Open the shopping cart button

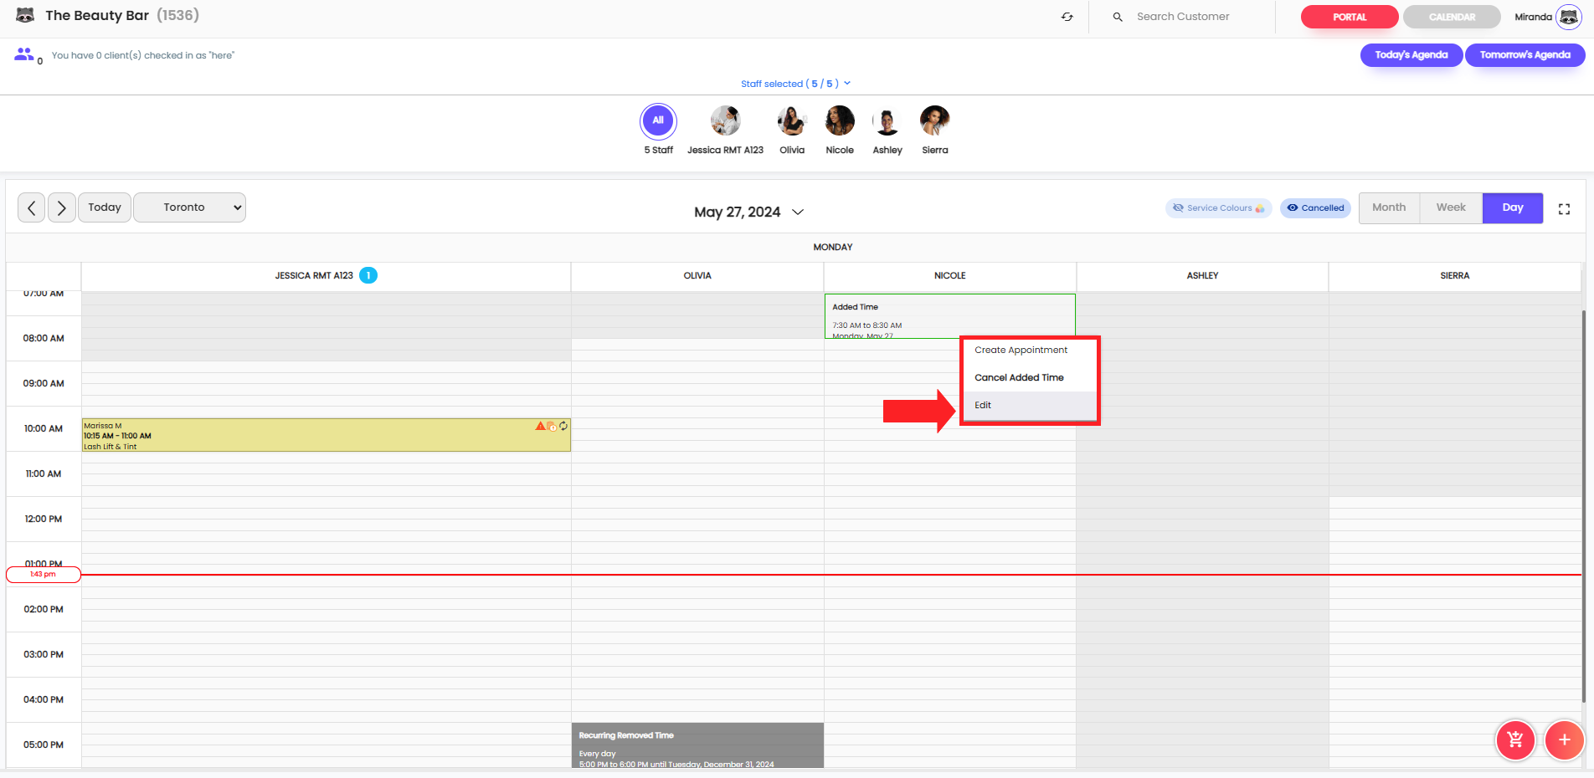(x=1515, y=740)
